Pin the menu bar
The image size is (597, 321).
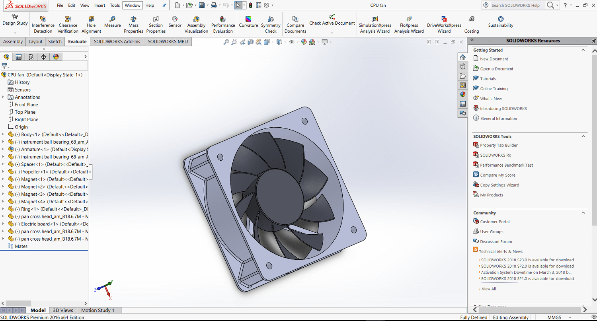coord(164,6)
